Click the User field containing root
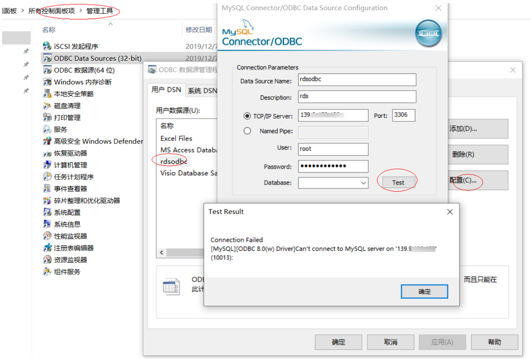Screen dimensions: 531x359 [333, 149]
